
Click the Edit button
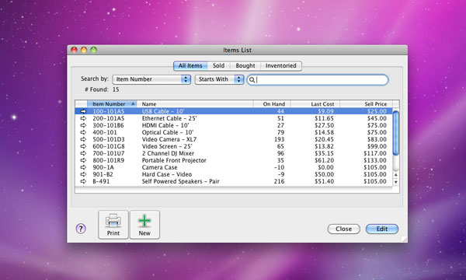pyautogui.click(x=382, y=229)
